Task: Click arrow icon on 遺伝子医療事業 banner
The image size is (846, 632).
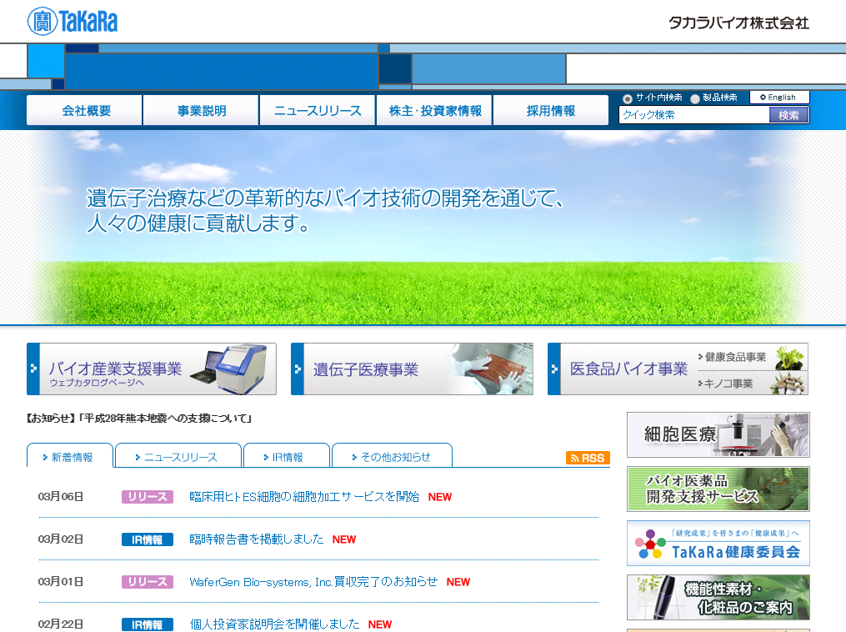Action: [x=298, y=369]
